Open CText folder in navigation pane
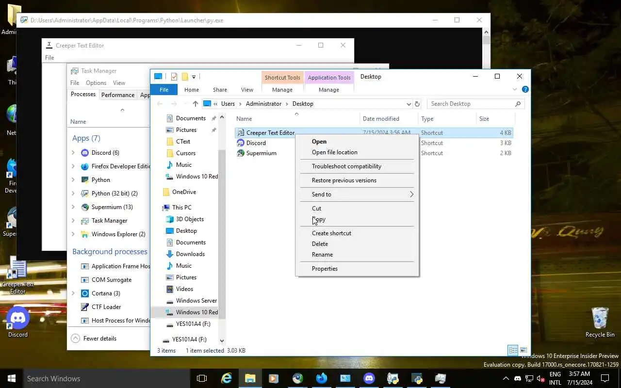621x388 pixels. click(x=183, y=142)
